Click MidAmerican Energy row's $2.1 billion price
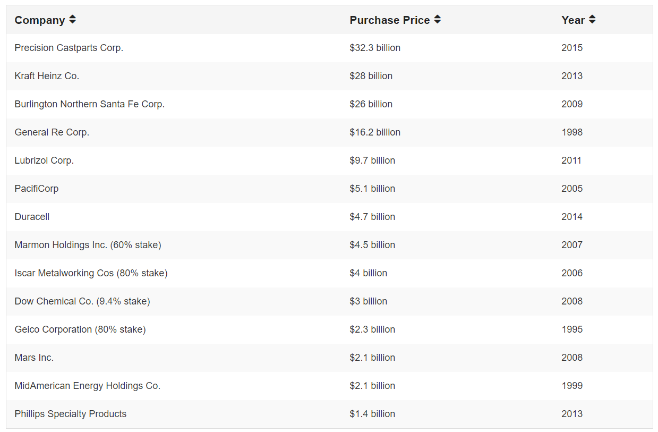 click(372, 386)
